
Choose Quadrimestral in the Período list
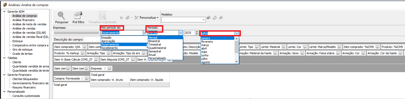coord(165,48)
